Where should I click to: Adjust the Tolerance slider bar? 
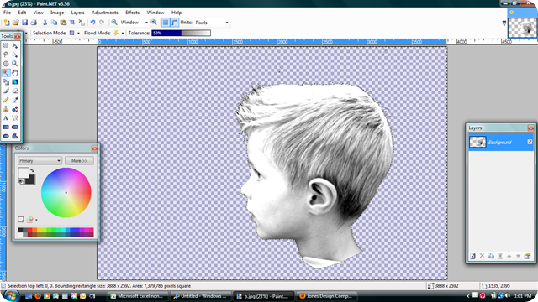pos(182,34)
